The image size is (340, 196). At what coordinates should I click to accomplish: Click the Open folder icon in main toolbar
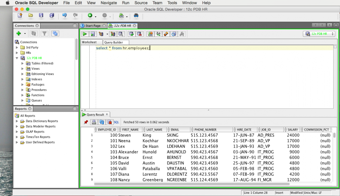click(30, 15)
